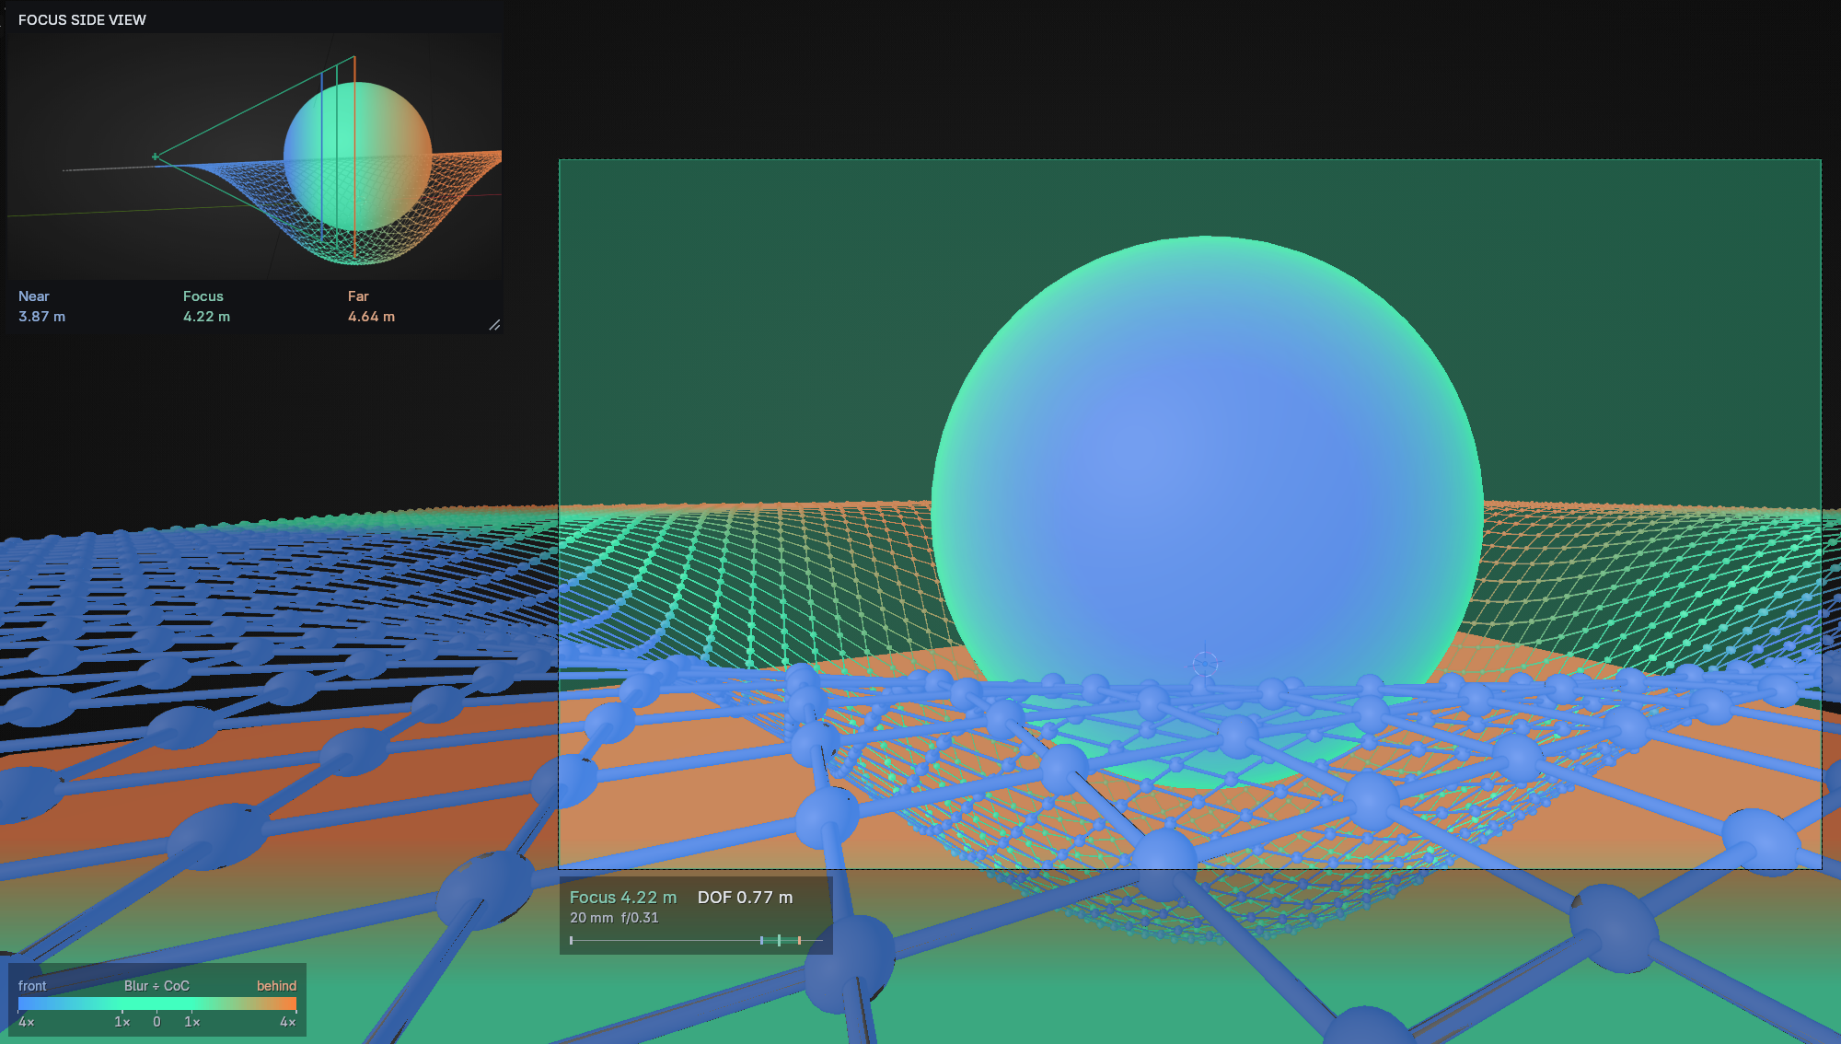This screenshot has height=1044, width=1841.
Task: Click the 'Blur ÷ CoC' legend title
Action: 156,986
